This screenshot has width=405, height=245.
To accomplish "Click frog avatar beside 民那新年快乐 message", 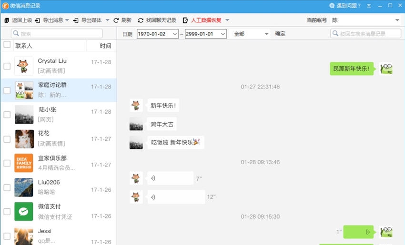I will point(386,69).
